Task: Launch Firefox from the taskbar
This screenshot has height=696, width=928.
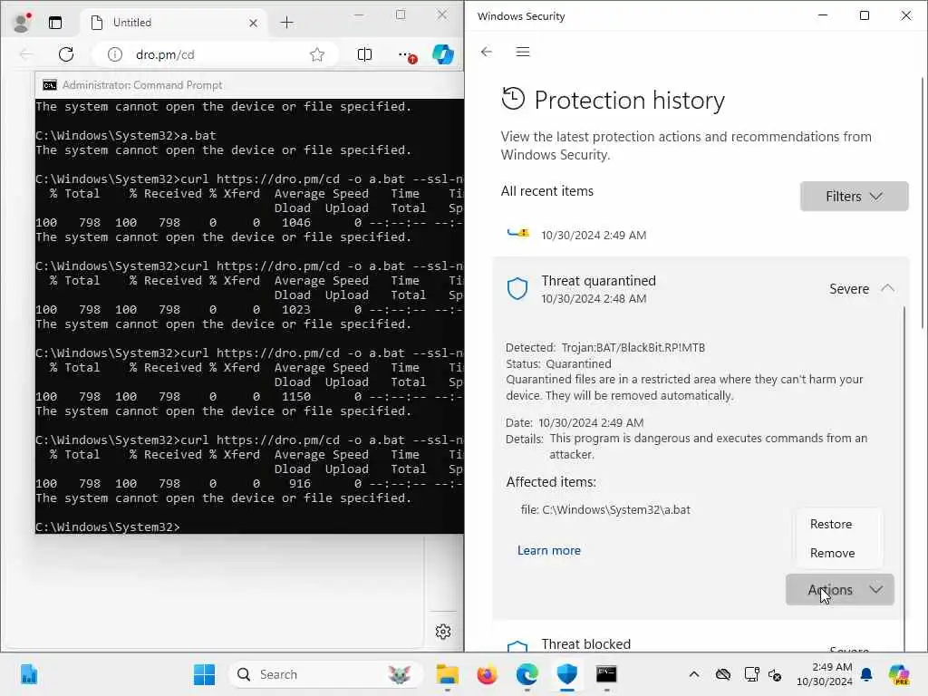Action: tap(487, 674)
